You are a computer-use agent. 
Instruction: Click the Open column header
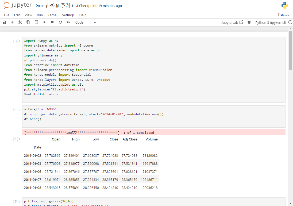tap(56, 139)
